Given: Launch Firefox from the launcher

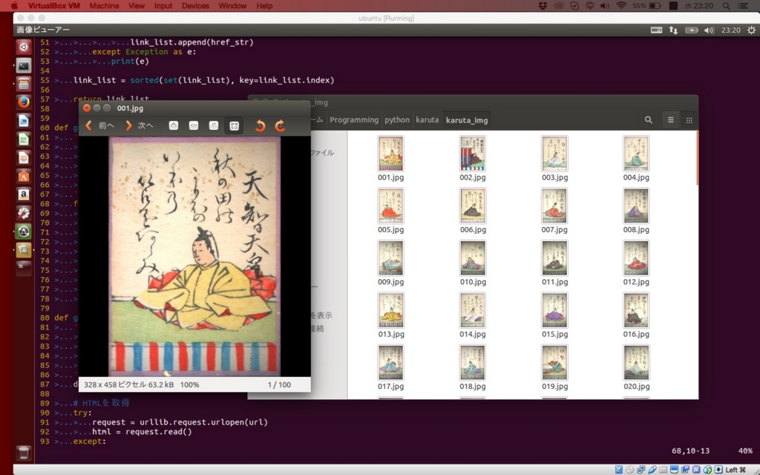Looking at the screenshot, I should (x=24, y=102).
